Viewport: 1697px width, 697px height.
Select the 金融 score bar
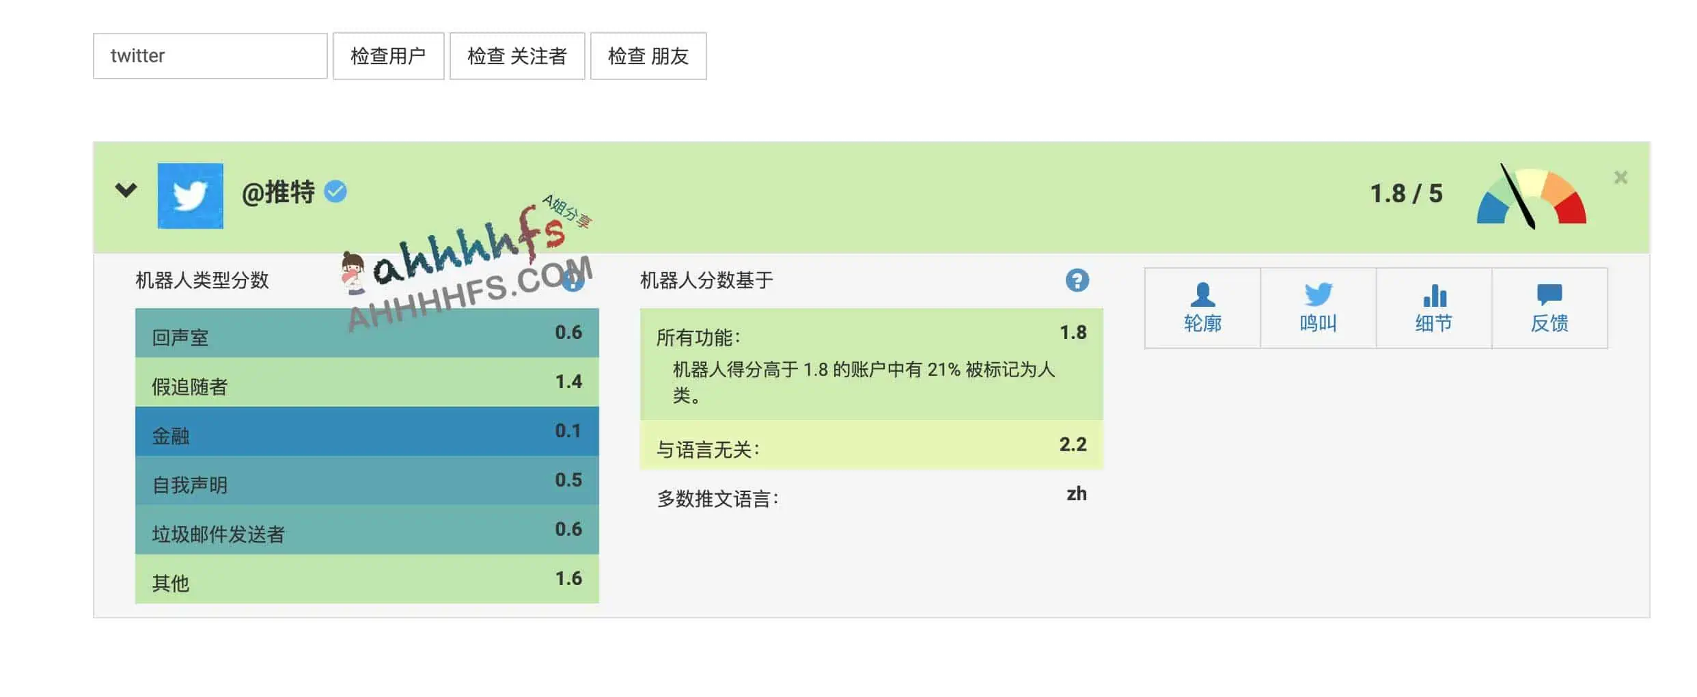tap(367, 432)
